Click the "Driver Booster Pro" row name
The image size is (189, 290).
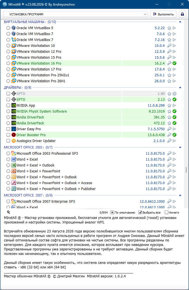(x=31, y=135)
